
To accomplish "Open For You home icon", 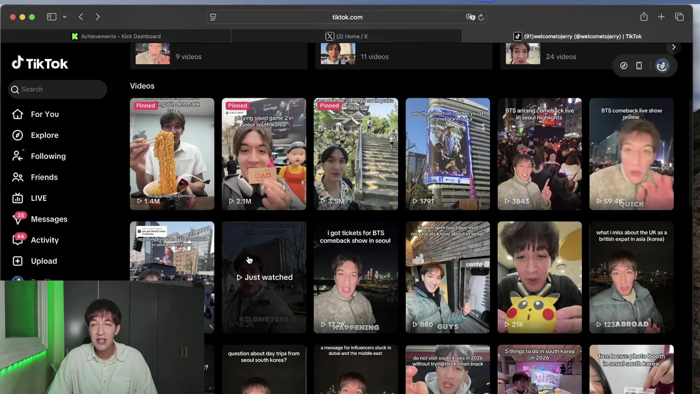I will (x=17, y=114).
